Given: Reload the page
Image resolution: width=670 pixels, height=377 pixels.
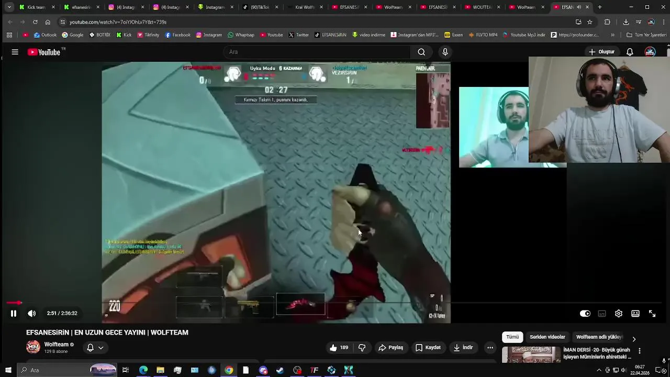Looking at the screenshot, I should coord(35,22).
